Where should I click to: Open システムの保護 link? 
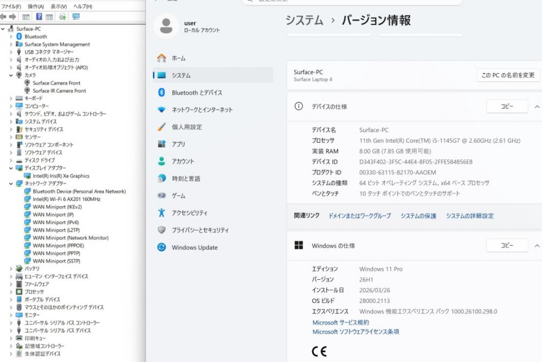[x=418, y=216]
